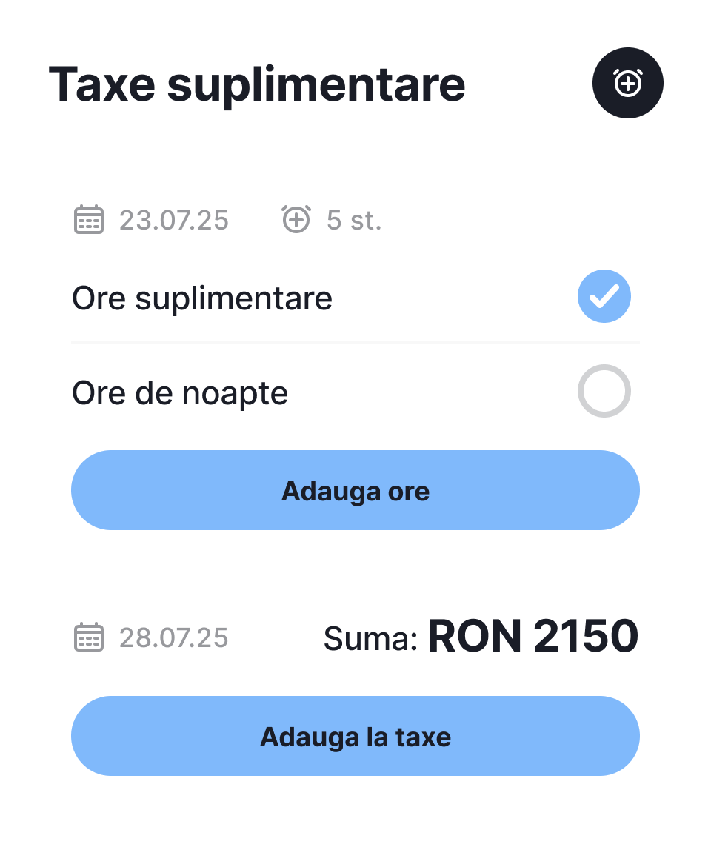
Task: Click the Ore de noapte option label
Action: click(x=180, y=393)
